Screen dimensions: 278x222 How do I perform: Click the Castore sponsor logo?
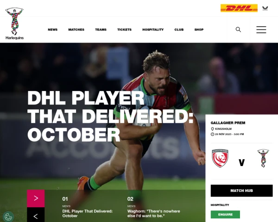tap(265, 8)
